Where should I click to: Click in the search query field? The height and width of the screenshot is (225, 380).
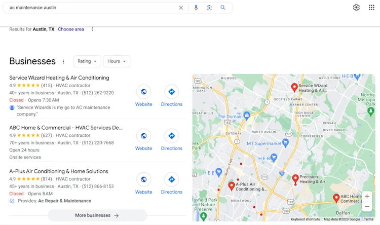[x=92, y=8]
